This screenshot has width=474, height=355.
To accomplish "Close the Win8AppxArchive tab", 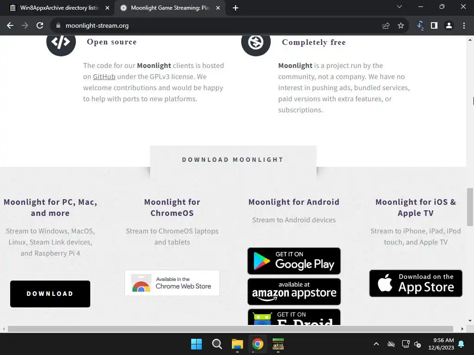I will [107, 8].
